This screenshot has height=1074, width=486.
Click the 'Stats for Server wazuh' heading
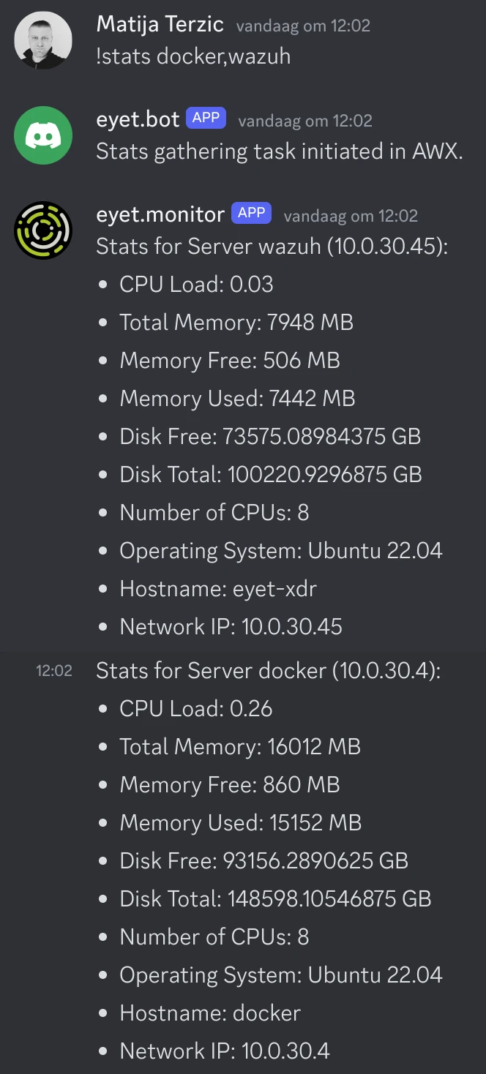272,247
